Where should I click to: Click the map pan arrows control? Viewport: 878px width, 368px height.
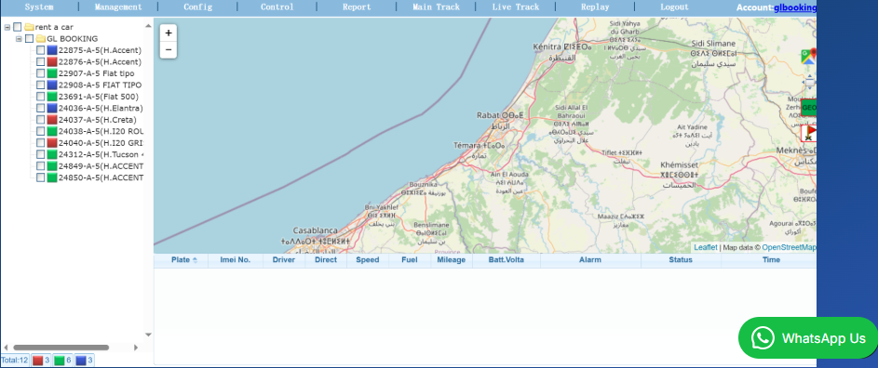coord(809,82)
